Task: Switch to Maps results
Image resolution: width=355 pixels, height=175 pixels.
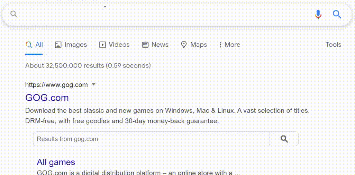Action: click(199, 45)
